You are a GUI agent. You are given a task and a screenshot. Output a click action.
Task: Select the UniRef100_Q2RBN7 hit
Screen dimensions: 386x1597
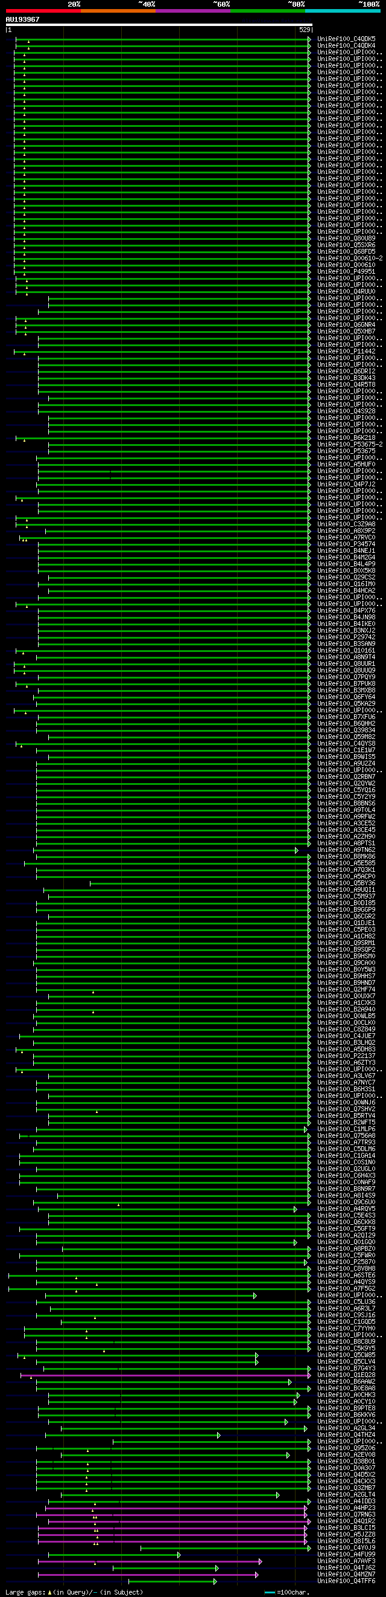pos(346,777)
